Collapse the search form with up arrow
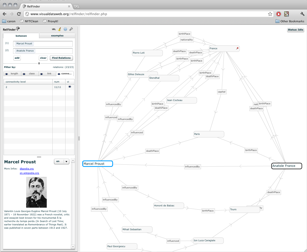 point(39,63)
